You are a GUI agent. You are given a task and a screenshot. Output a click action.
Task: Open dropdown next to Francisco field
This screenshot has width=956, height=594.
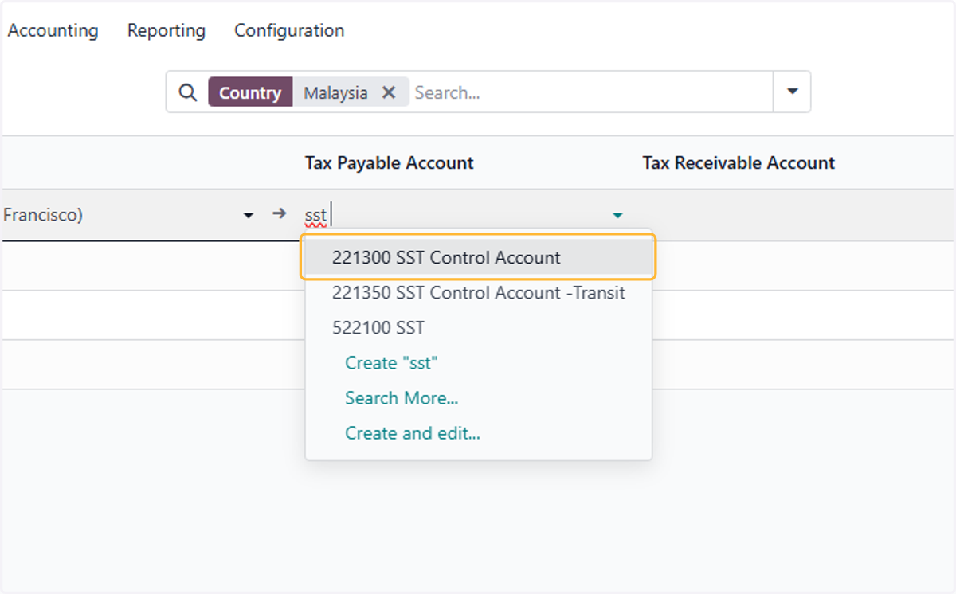(249, 215)
